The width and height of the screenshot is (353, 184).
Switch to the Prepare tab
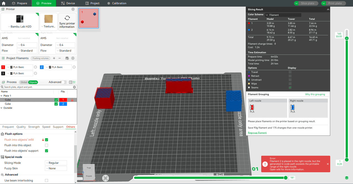[20, 3]
